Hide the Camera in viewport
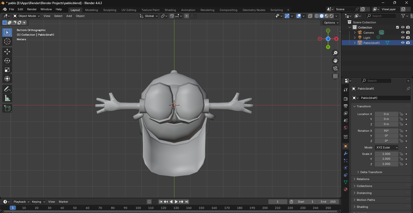Image resolution: width=413 pixels, height=213 pixels. coord(403,33)
